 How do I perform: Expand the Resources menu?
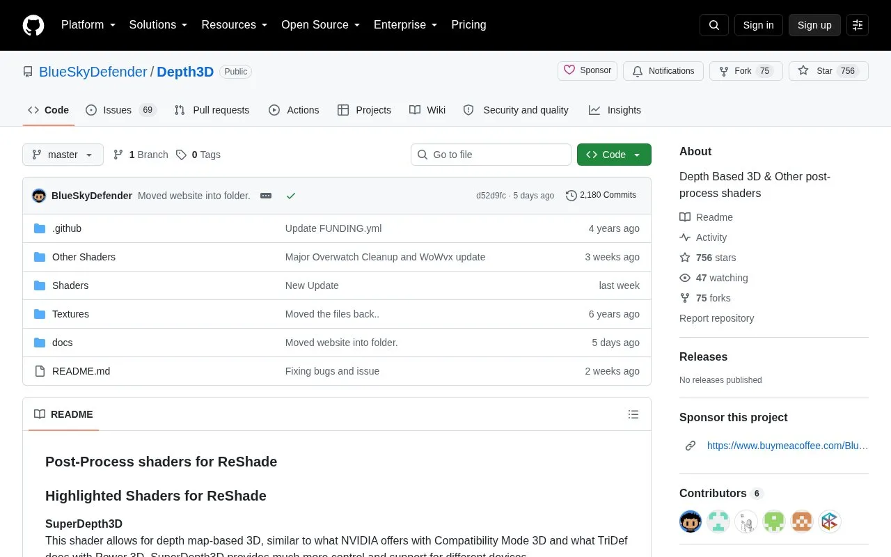click(235, 25)
